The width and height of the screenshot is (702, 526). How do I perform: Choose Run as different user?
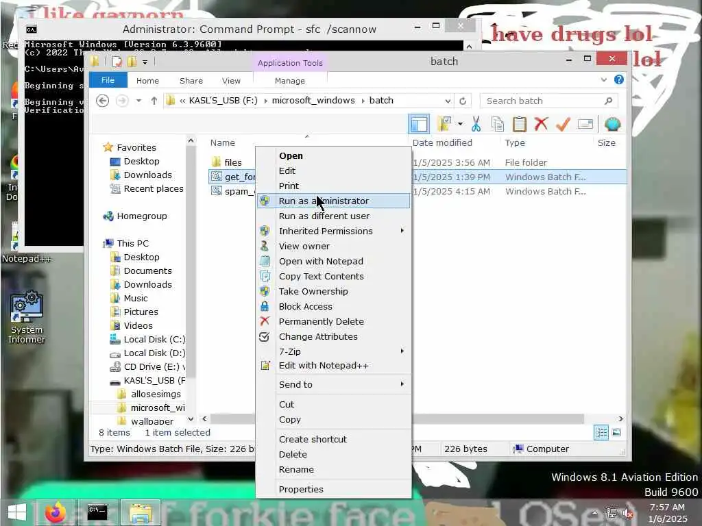(333, 216)
